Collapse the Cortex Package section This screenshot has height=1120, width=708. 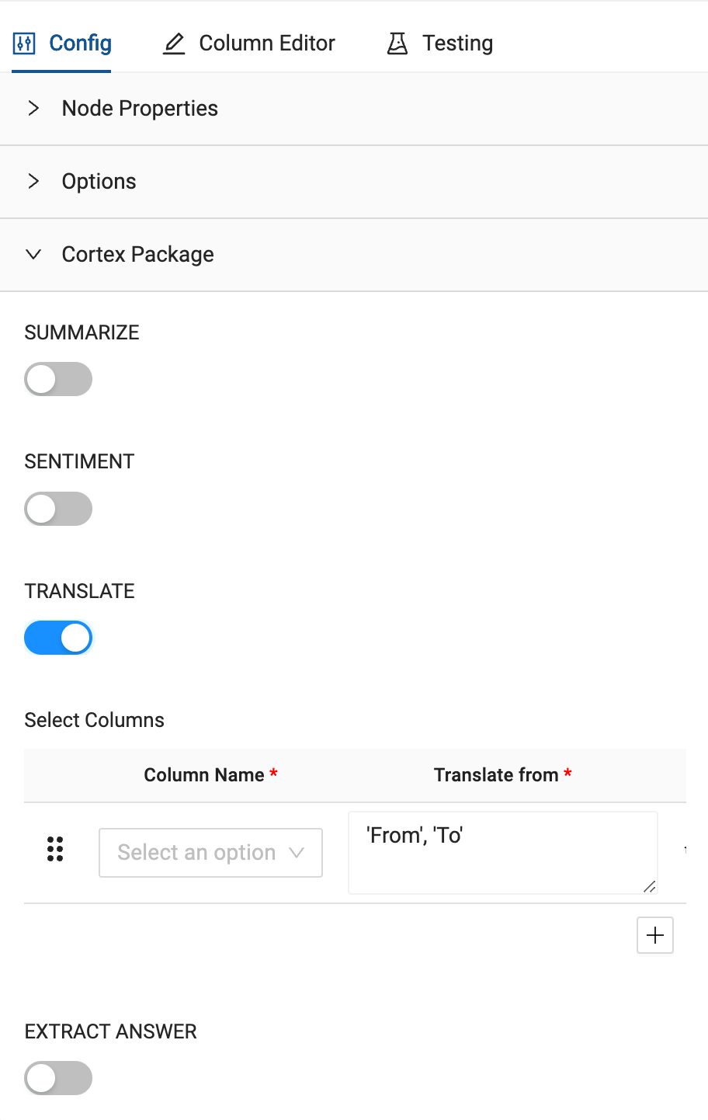[138, 255]
